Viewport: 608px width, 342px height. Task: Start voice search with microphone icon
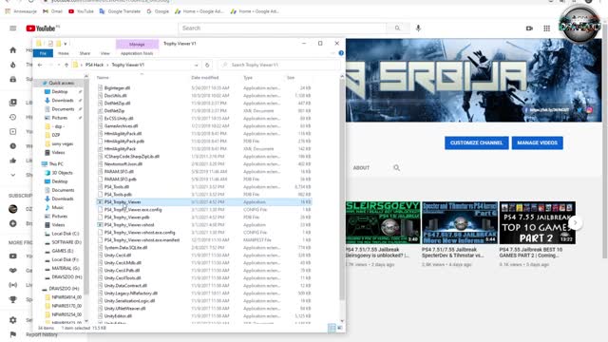point(418,28)
